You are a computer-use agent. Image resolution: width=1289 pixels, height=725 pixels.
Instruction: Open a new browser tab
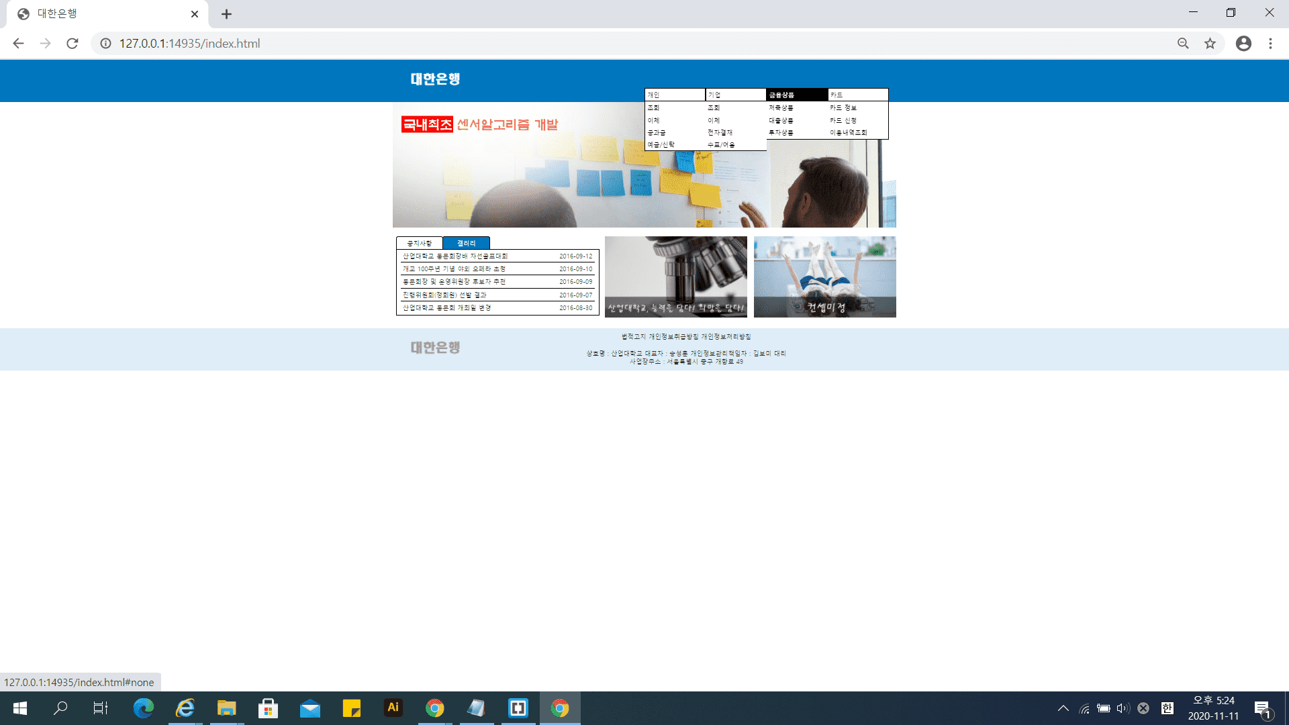[226, 14]
